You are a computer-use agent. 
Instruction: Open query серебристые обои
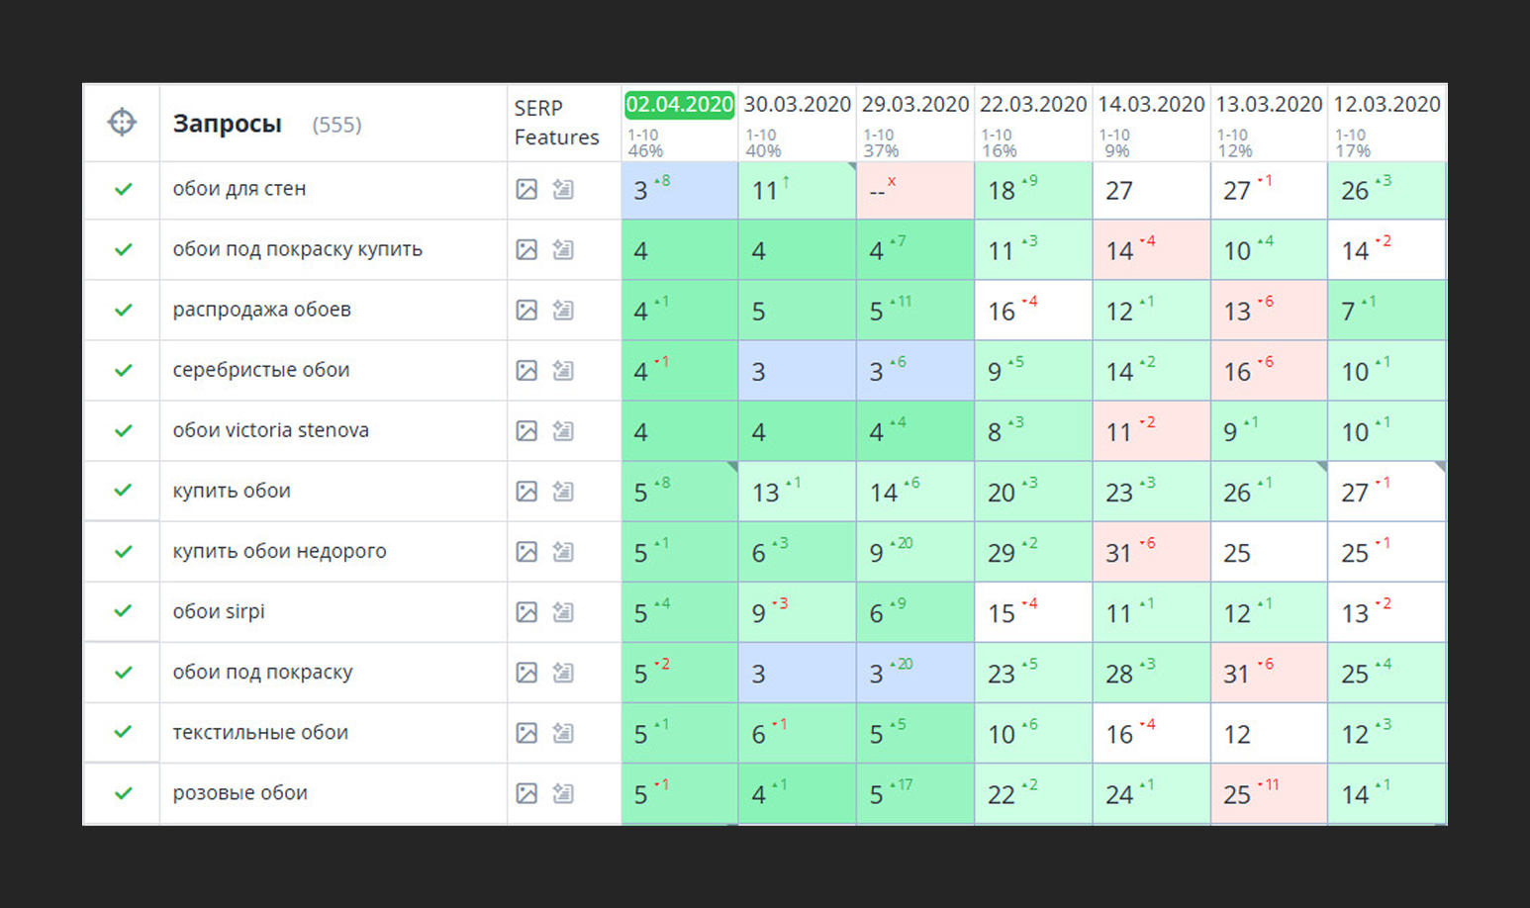[x=261, y=370]
